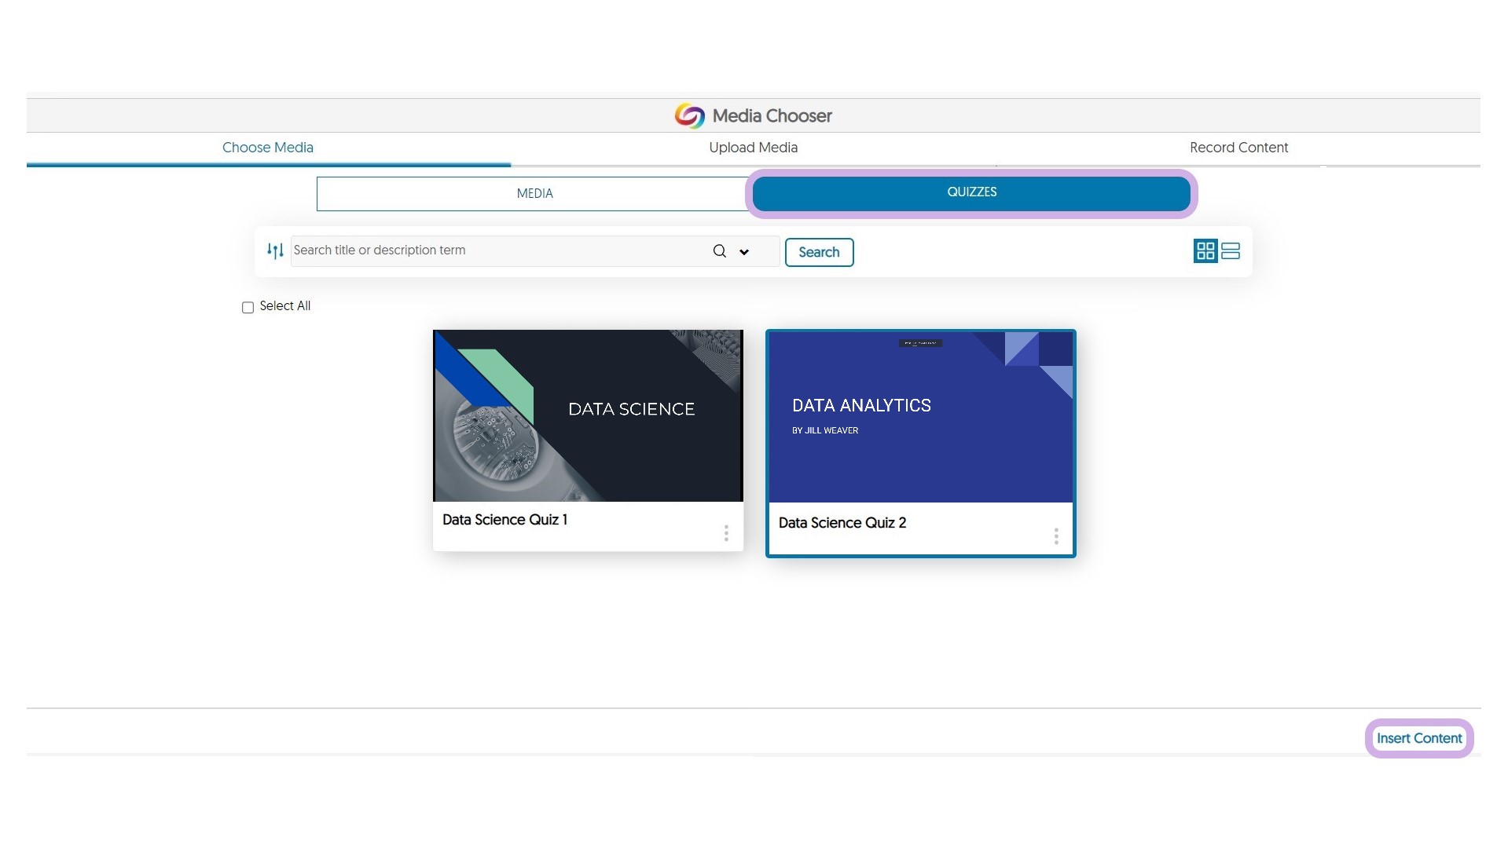Select the Choose Media tab
This screenshot has width=1508, height=848.
[x=268, y=148]
